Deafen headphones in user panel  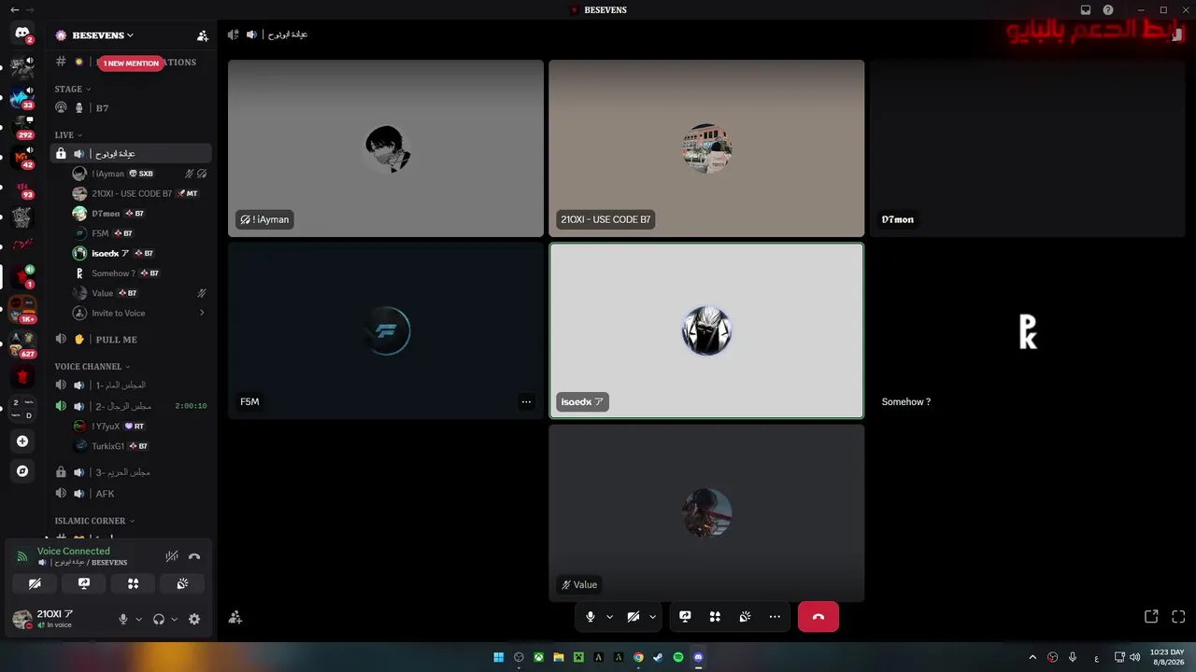click(x=159, y=619)
